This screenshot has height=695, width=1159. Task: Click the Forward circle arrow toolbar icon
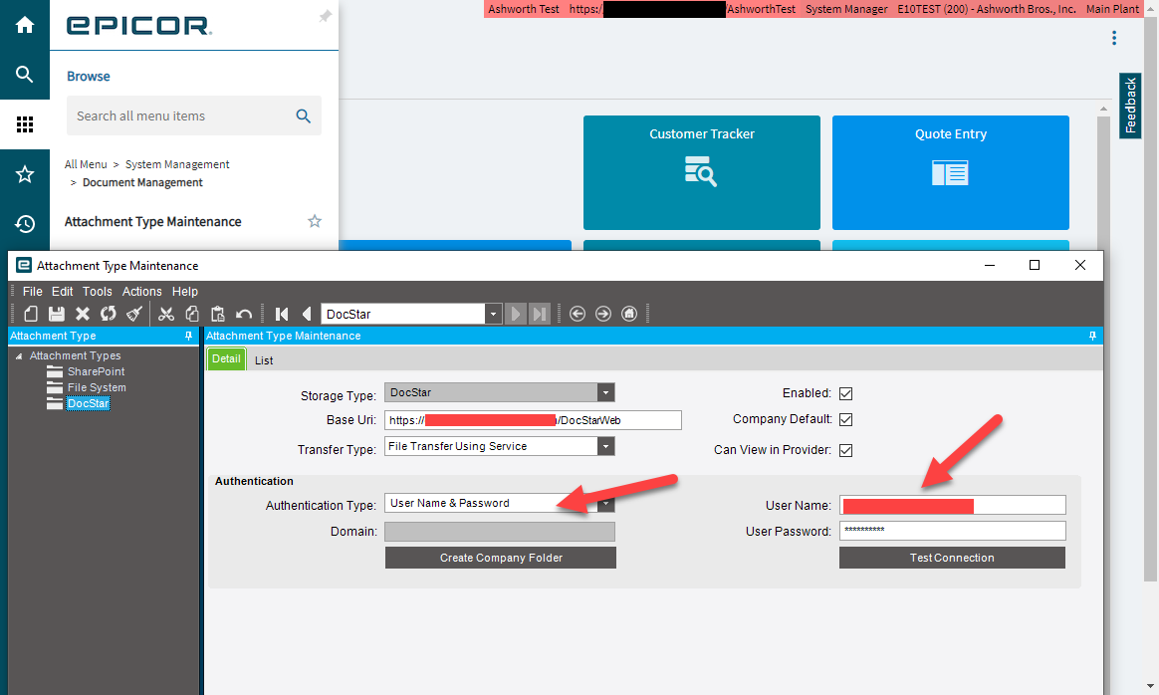(603, 315)
